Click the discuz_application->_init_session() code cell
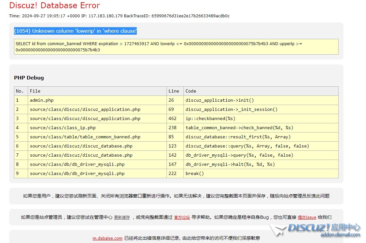366x243 pixels. point(261,109)
